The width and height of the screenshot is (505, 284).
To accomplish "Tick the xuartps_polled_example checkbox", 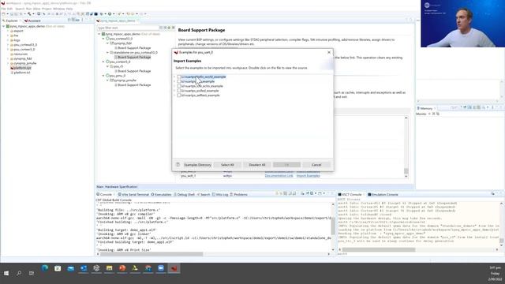I will [179, 91].
